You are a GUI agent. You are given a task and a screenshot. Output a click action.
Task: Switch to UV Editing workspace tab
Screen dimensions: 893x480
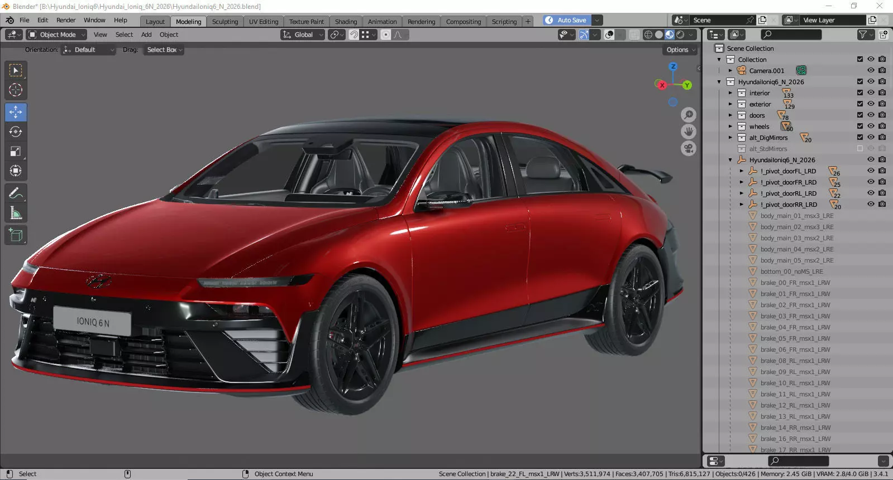pyautogui.click(x=264, y=22)
